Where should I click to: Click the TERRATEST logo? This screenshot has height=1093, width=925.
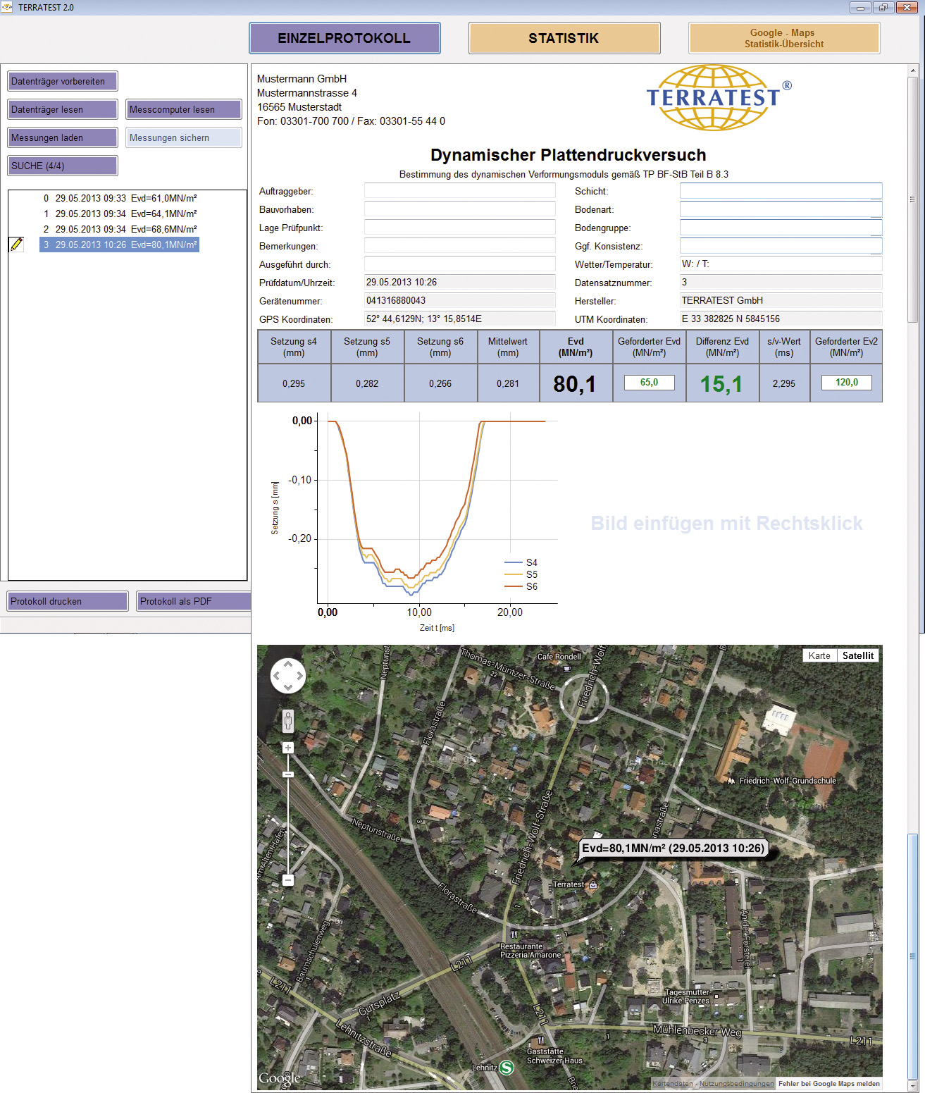pyautogui.click(x=719, y=97)
